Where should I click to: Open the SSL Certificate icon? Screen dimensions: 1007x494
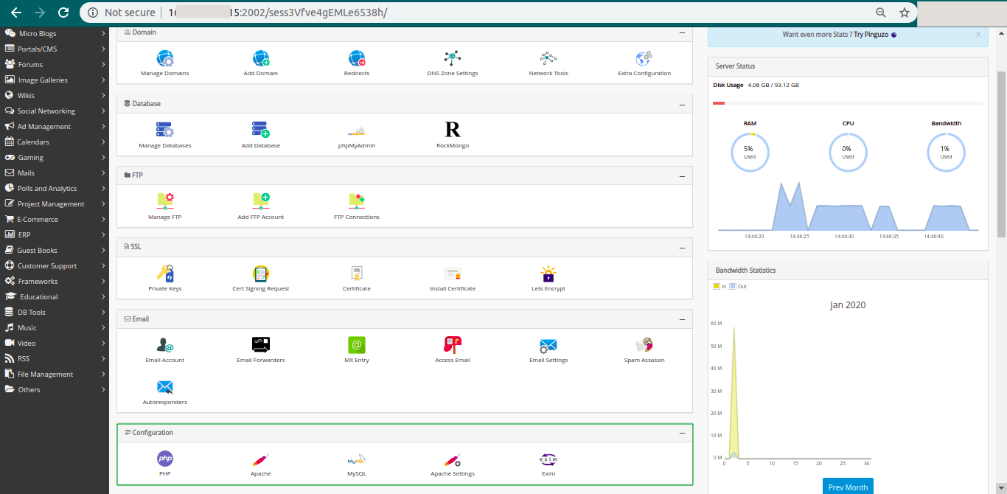point(357,274)
